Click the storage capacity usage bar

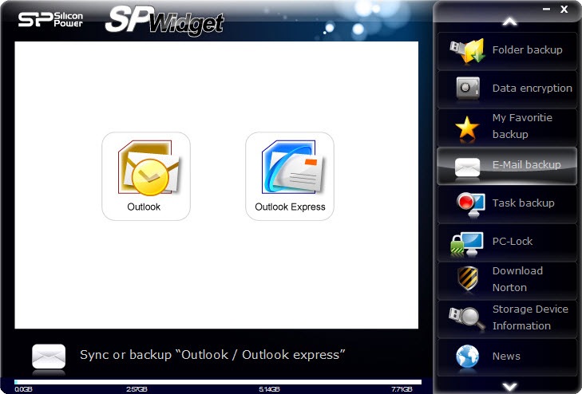tap(218, 382)
